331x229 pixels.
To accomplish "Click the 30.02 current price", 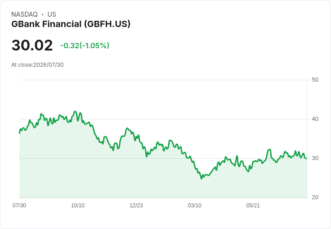I will pyautogui.click(x=32, y=45).
